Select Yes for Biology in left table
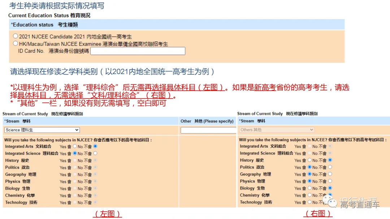The width and height of the screenshot is (390, 219). pyautogui.click(x=75, y=188)
